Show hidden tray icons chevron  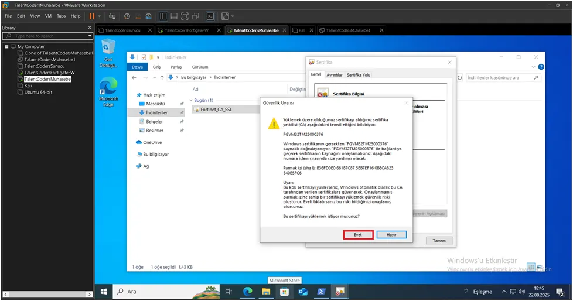(504, 292)
